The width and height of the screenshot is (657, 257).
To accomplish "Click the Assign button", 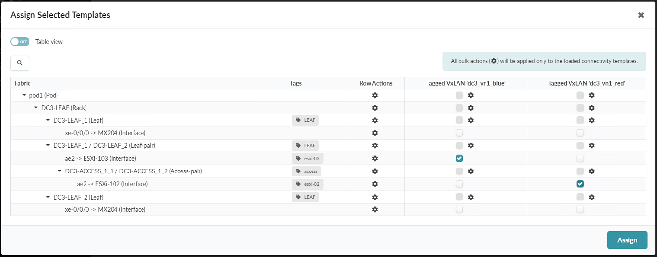I will pos(627,240).
